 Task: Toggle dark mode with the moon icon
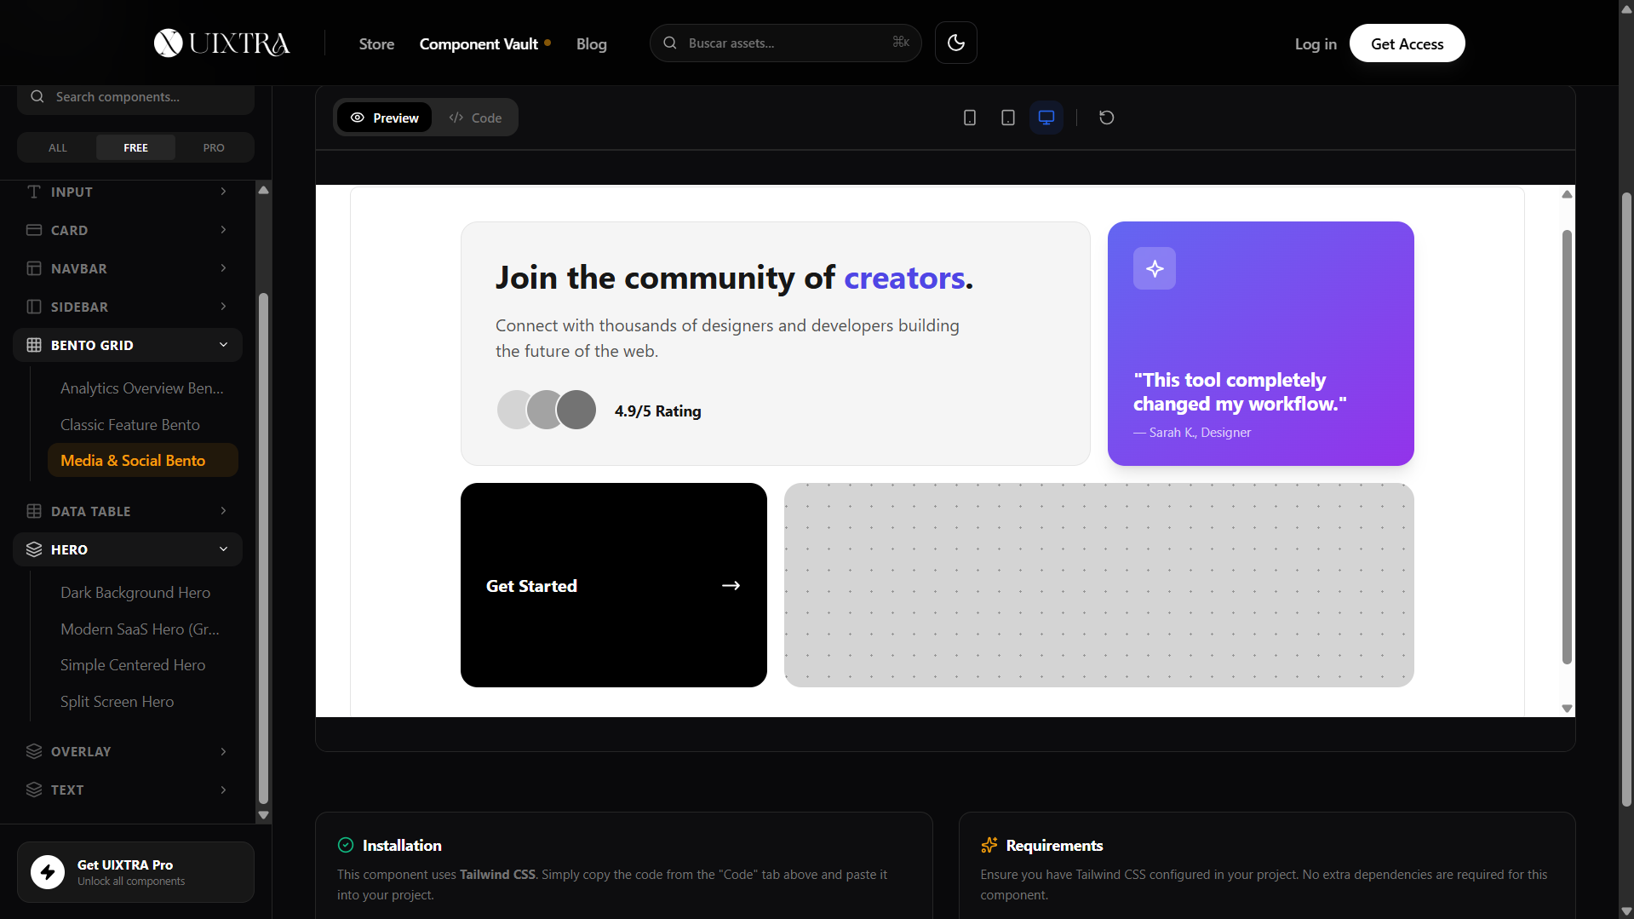pos(955,43)
